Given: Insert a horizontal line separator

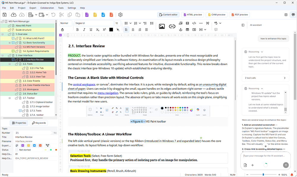Looking at the screenshot, I should [201, 23].
